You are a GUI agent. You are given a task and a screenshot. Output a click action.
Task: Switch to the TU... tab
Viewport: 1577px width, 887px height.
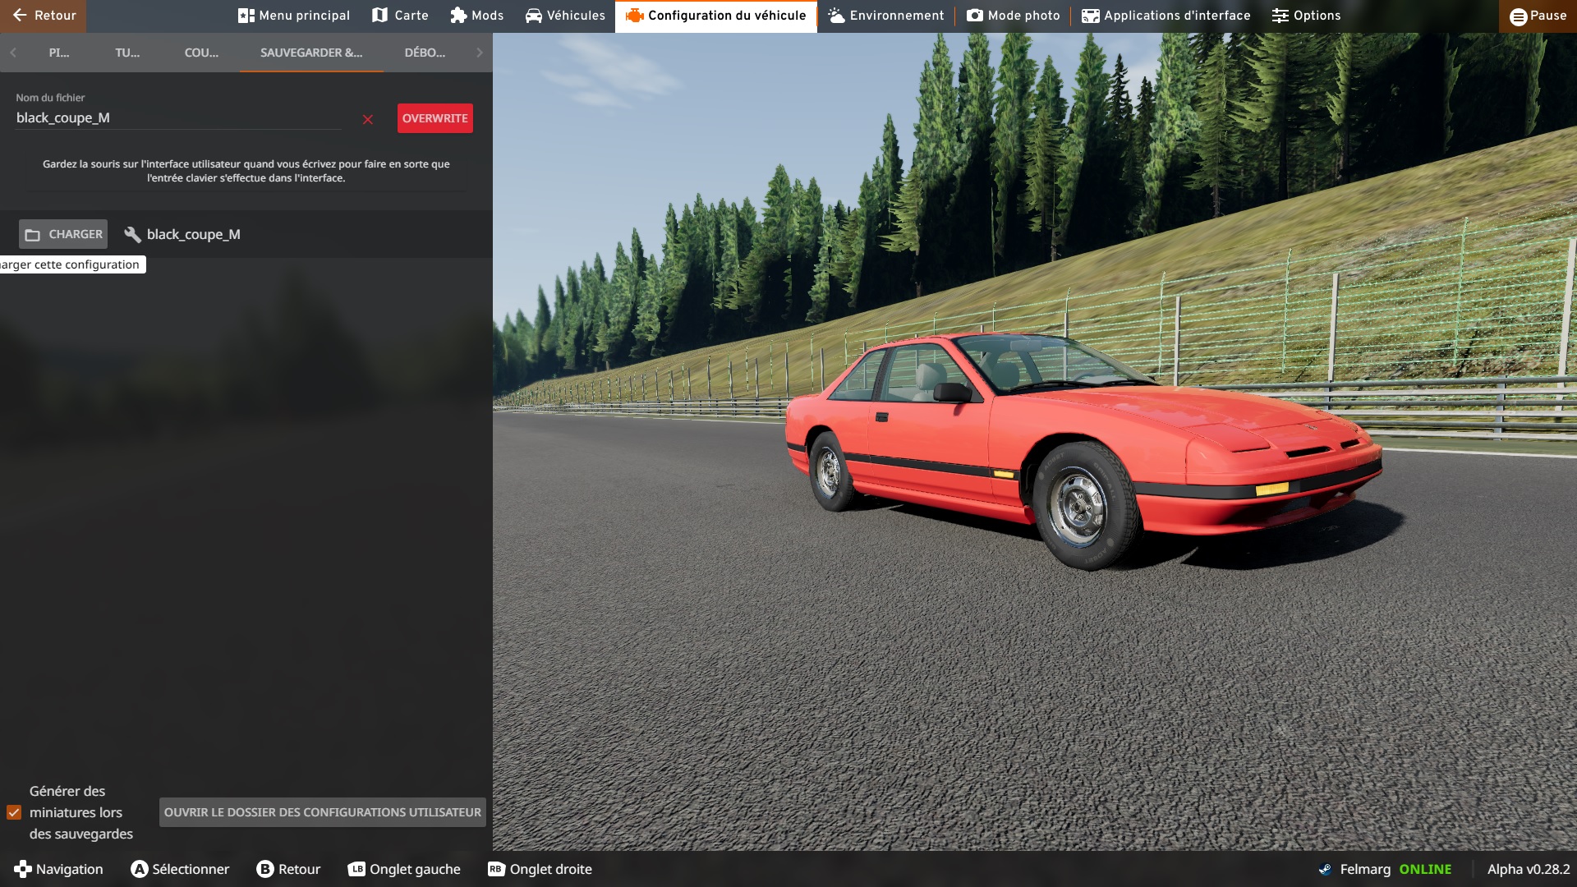tap(127, 53)
